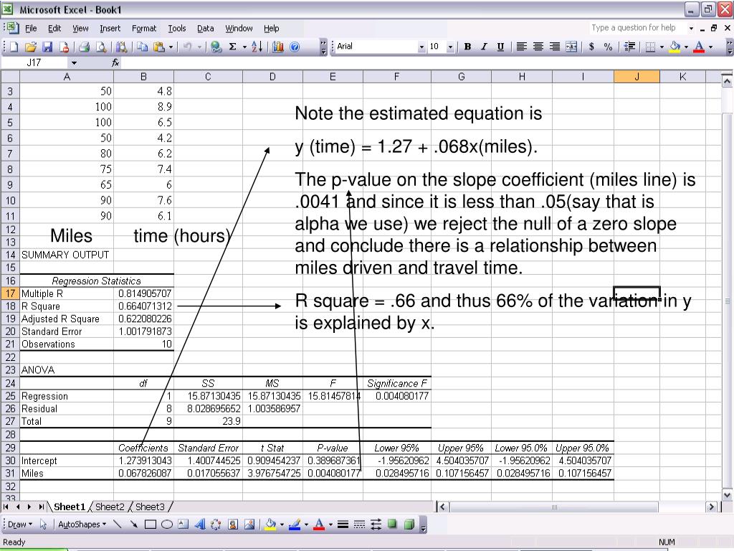Image resolution: width=734 pixels, height=551 pixels.
Task: Open the Data menu
Action: point(205,29)
